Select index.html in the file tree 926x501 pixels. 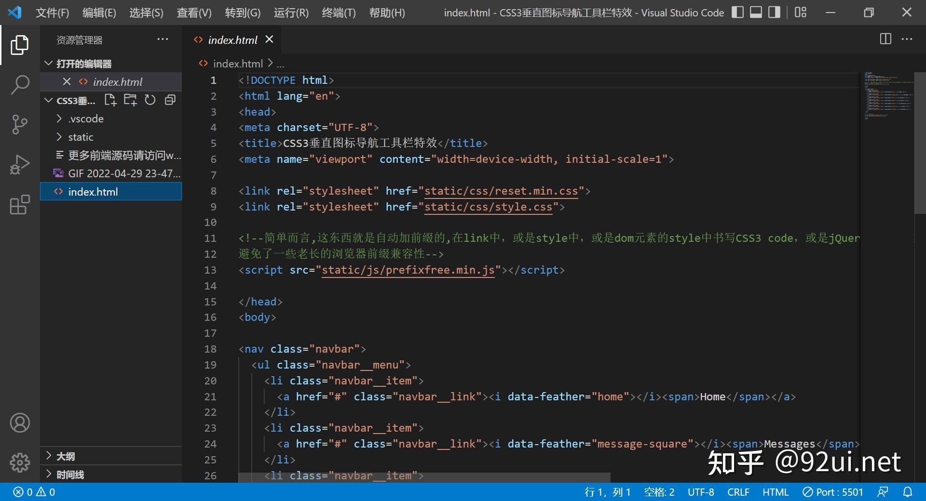pos(111,192)
